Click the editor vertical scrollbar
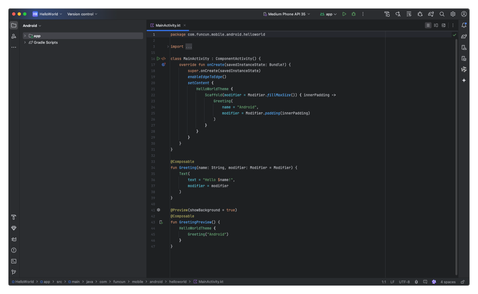The width and height of the screenshot is (478, 294). (x=456, y=157)
